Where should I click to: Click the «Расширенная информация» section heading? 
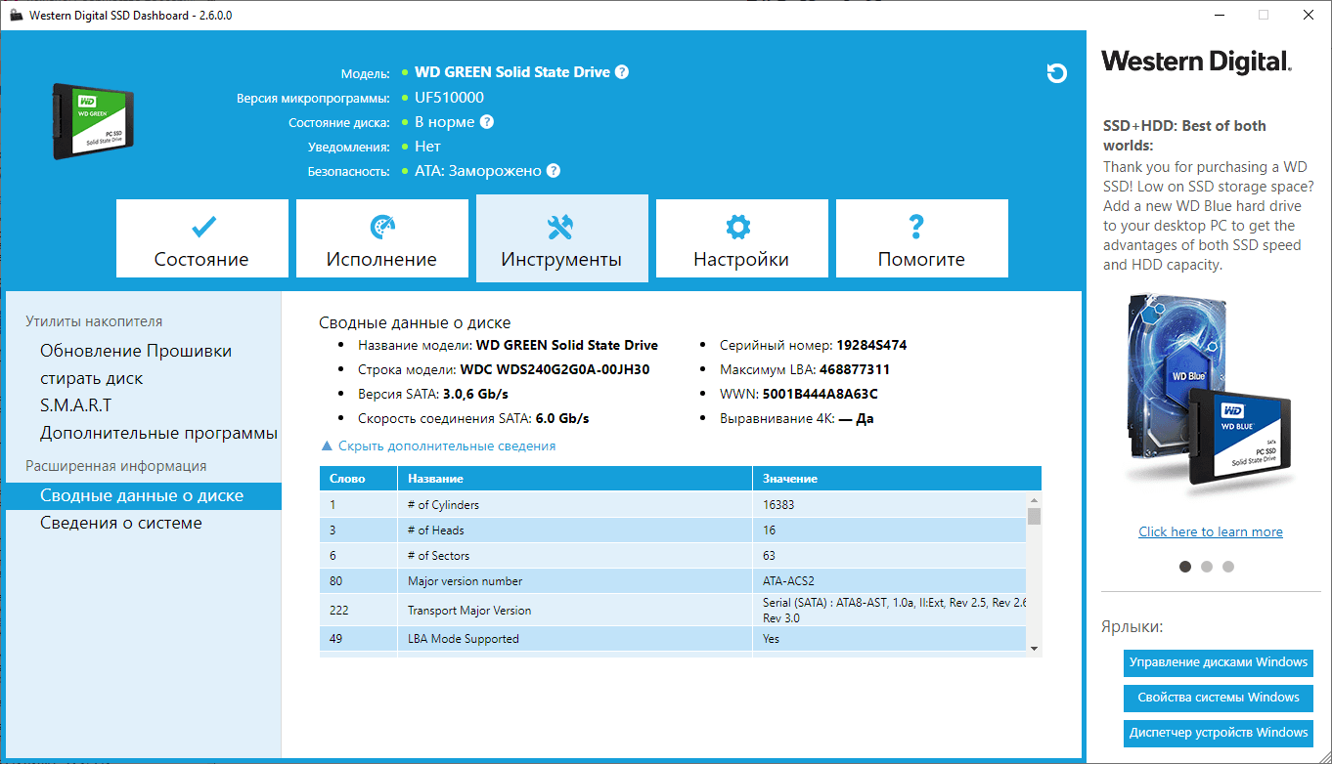click(x=116, y=466)
